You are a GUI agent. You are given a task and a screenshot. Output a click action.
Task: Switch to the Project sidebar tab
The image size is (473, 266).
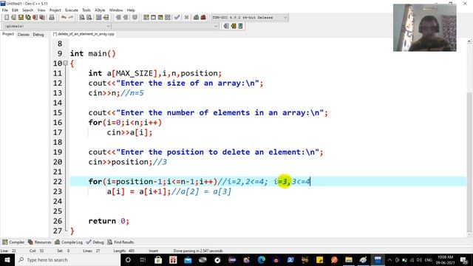coord(8,34)
